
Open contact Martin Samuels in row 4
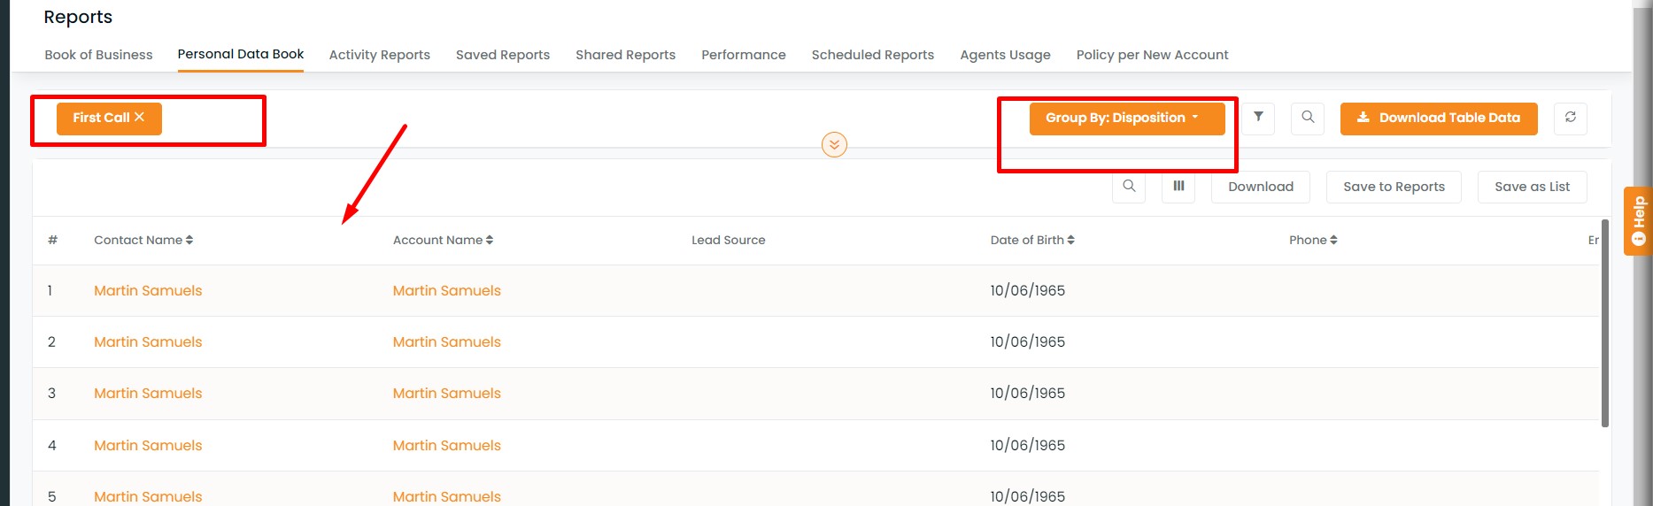pyautogui.click(x=148, y=445)
